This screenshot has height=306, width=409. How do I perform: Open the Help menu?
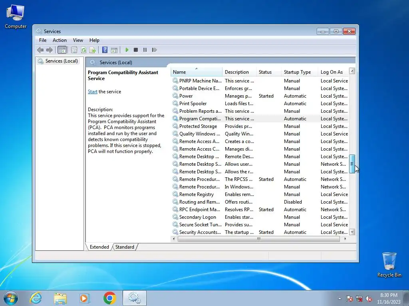94,40
